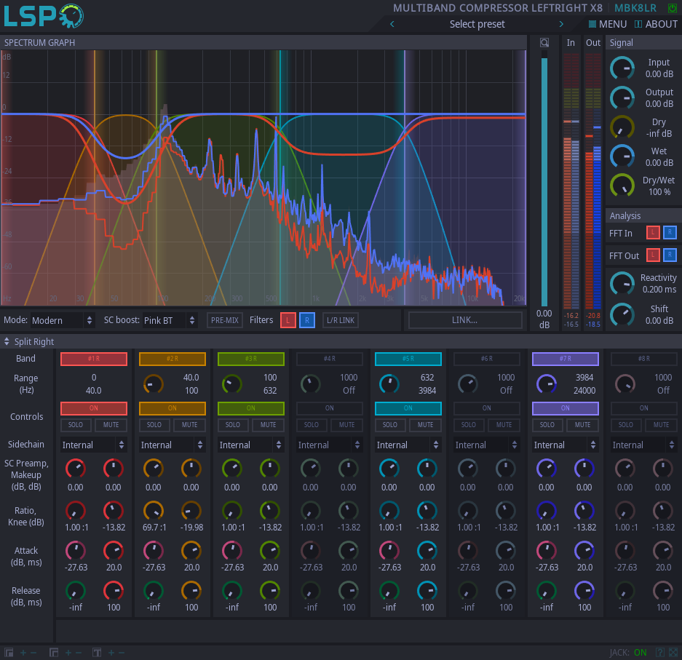
Task: Click the Reactivity knob
Action: [x=622, y=283]
